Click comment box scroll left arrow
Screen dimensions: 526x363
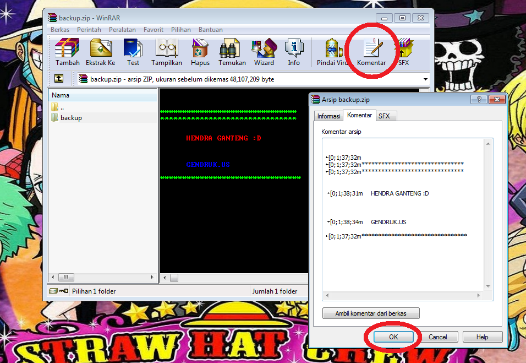[x=327, y=295]
